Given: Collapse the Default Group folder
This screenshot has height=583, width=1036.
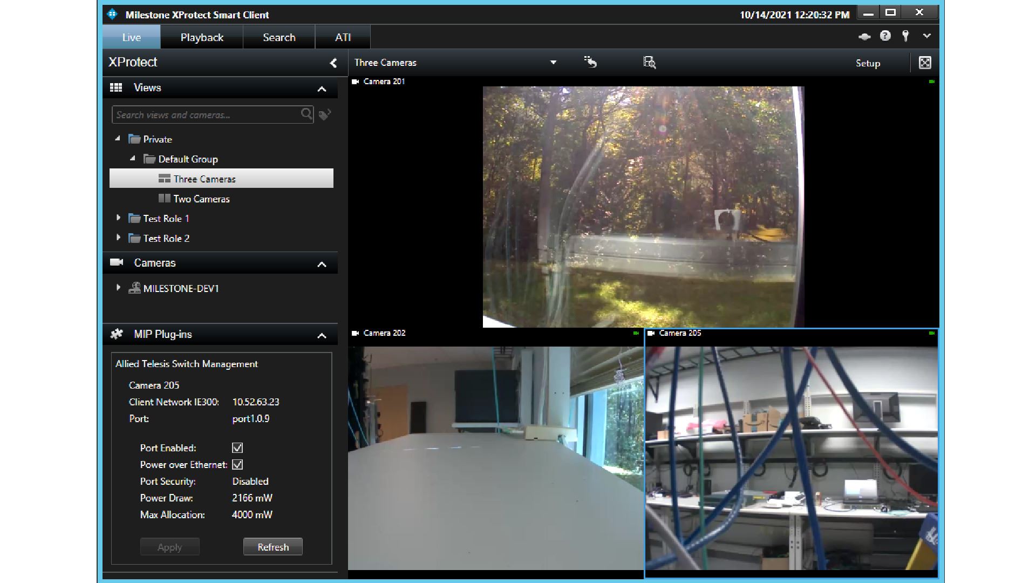Looking at the screenshot, I should click(x=133, y=159).
